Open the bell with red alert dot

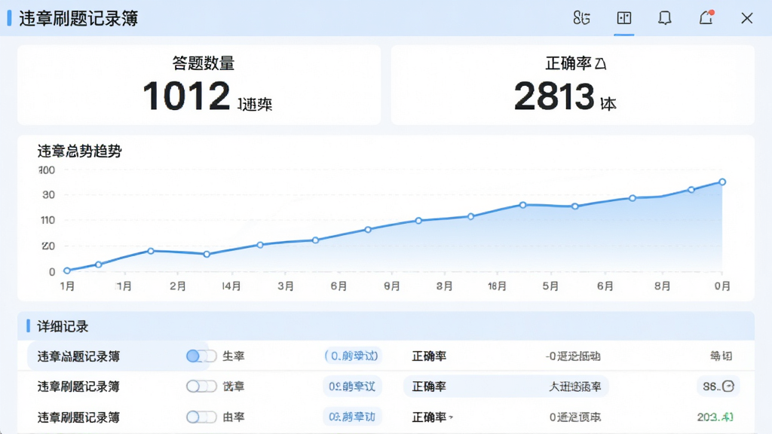pos(706,18)
